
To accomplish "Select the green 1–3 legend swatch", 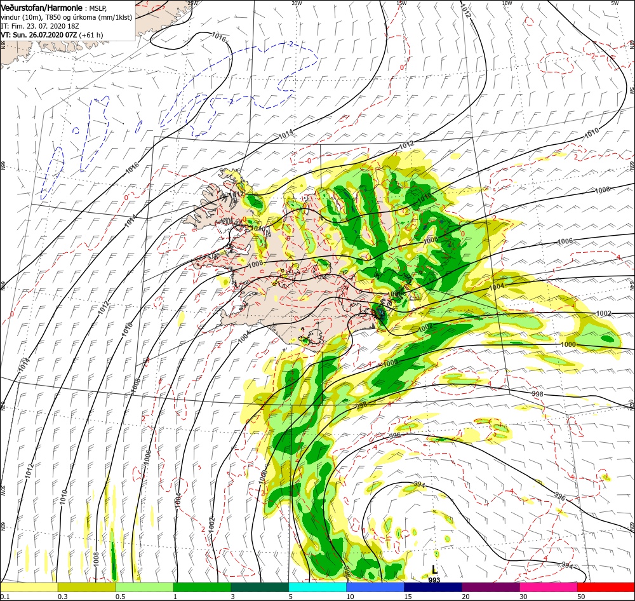I will [202, 587].
